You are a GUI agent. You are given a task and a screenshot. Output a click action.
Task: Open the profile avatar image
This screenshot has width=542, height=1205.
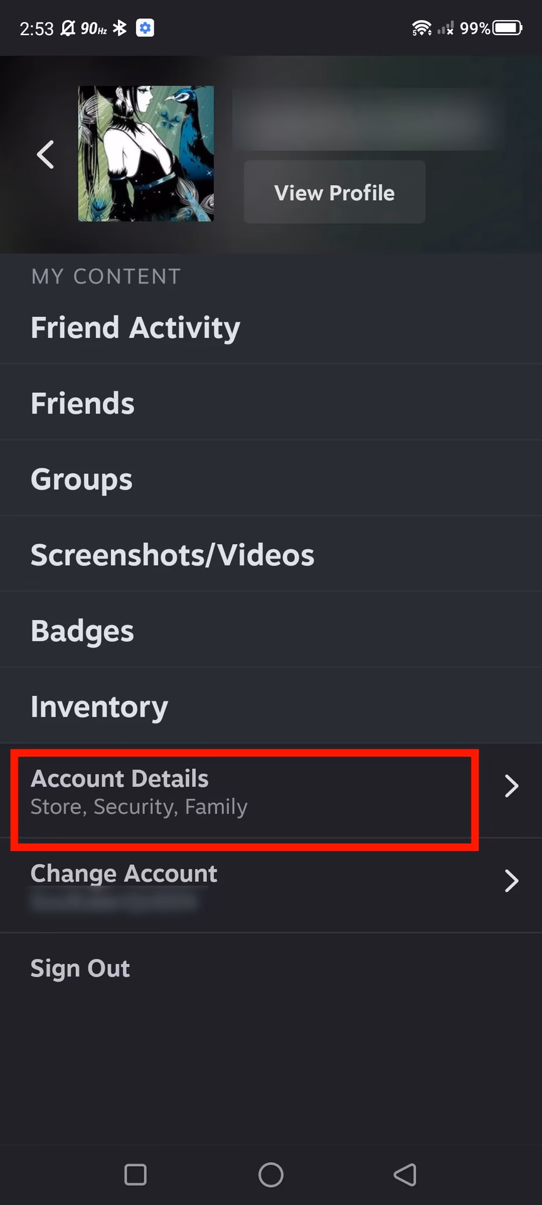point(146,154)
